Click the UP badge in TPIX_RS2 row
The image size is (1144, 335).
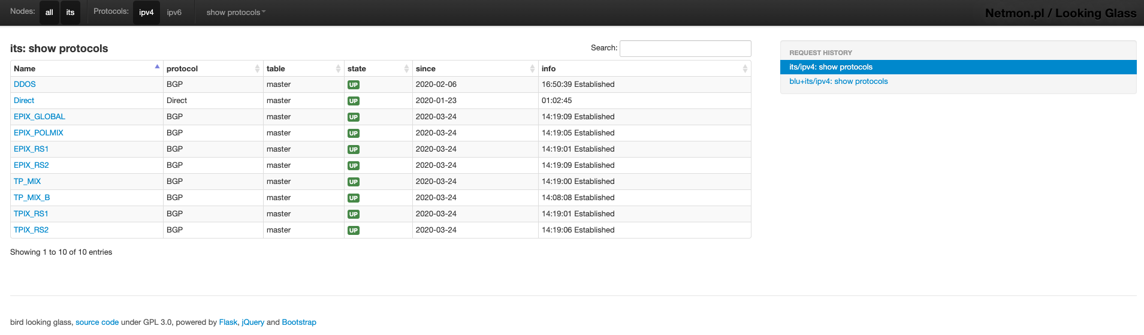point(354,231)
